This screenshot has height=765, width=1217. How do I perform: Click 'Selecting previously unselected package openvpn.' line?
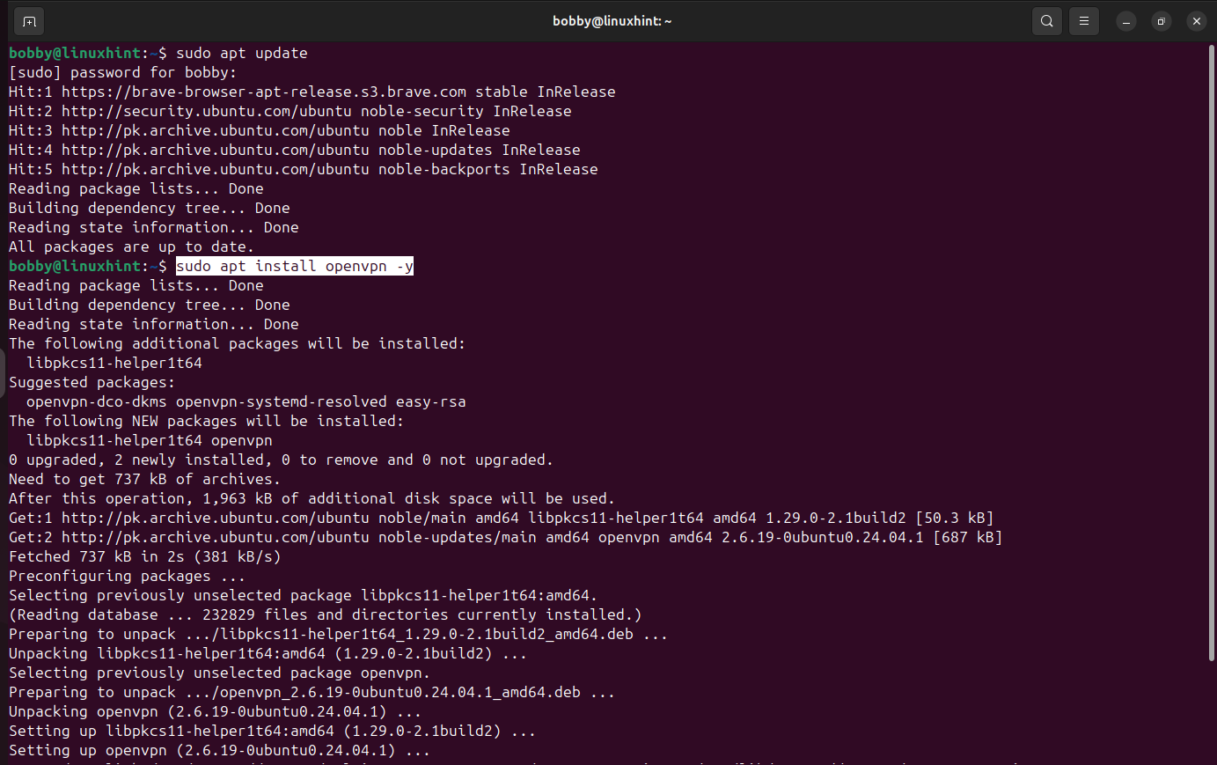(x=219, y=673)
